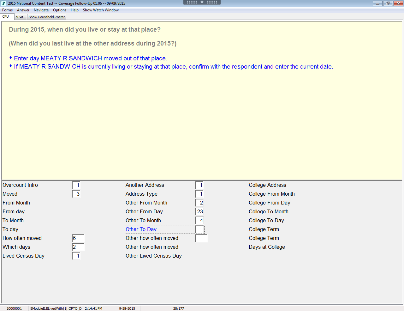
Task: Click the Moved input field with value 3
Action: point(76,194)
